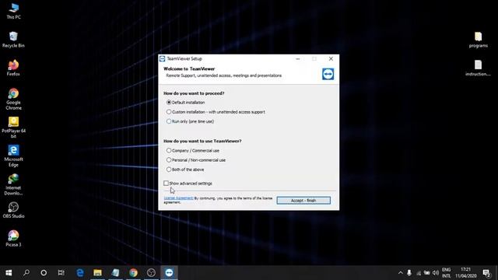Open taskbar clock and date
Screen dimensions: 498x280
pyautogui.click(x=465, y=273)
